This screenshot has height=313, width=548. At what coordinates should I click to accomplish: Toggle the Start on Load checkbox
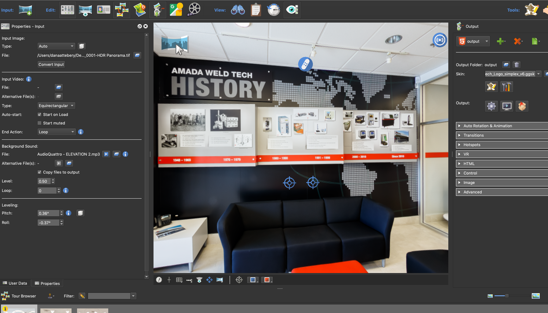click(x=39, y=115)
